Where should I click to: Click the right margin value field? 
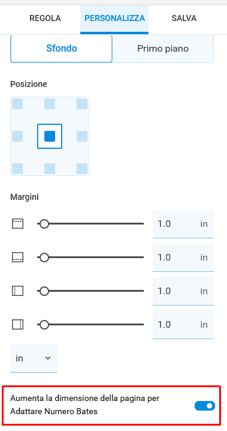(183, 325)
